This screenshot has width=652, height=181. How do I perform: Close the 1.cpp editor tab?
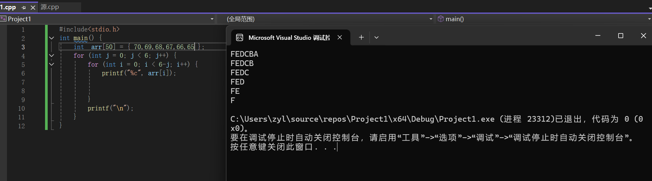pos(33,7)
